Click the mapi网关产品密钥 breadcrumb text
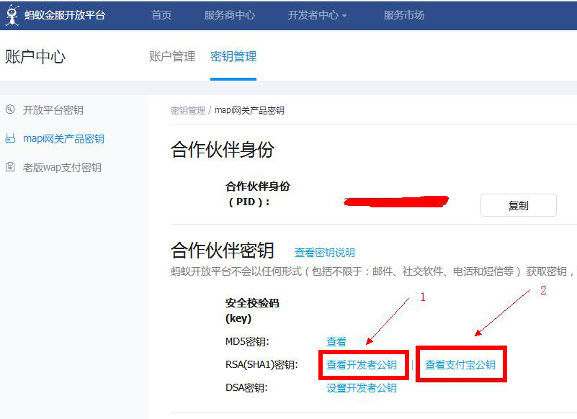The width and height of the screenshot is (577, 419). 249,110
